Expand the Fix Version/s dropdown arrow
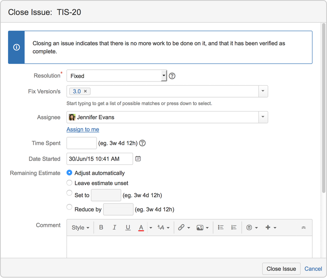 263,91
